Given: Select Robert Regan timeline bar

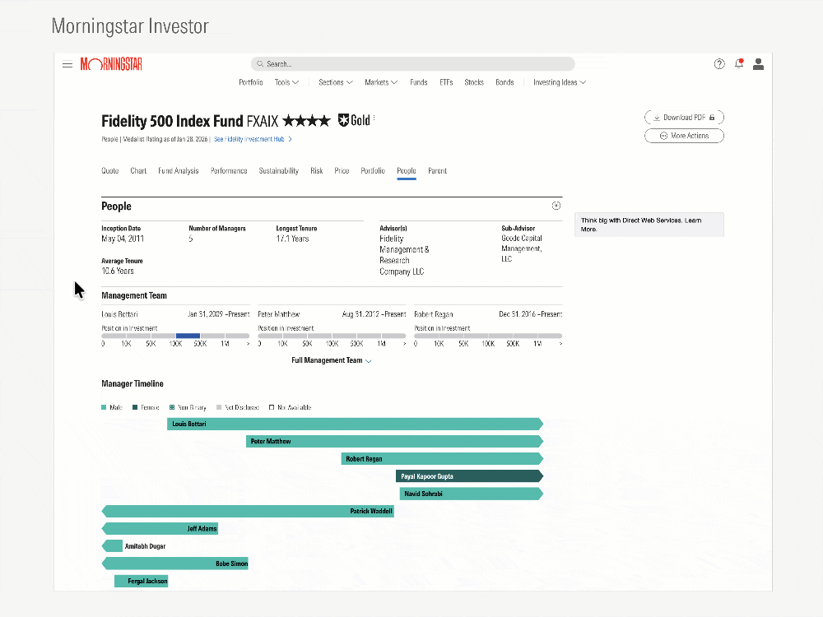Looking at the screenshot, I should [x=442, y=459].
